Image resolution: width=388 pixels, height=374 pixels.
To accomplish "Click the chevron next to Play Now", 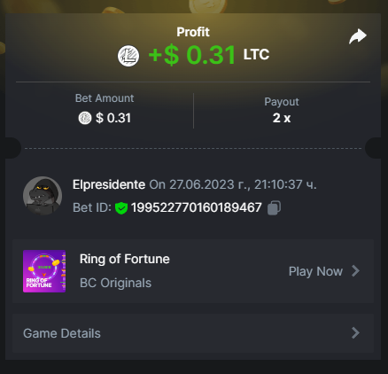I will pyautogui.click(x=356, y=271).
